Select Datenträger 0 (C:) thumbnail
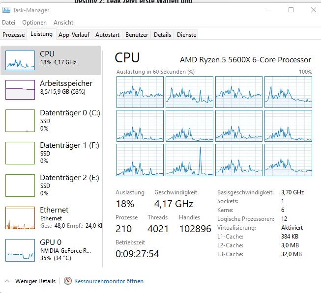The height and width of the screenshot is (293, 321). (20, 121)
